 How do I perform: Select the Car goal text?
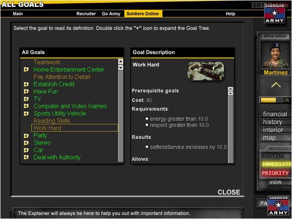38,150
